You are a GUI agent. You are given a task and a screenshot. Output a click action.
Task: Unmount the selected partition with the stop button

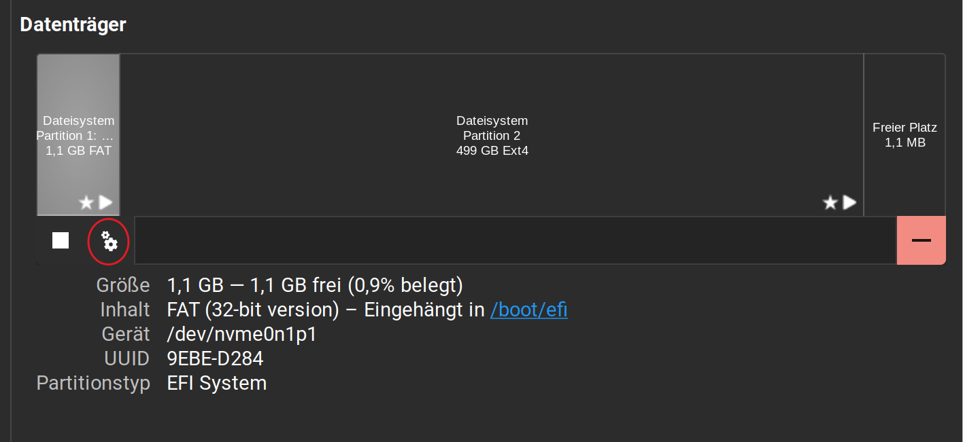(x=61, y=240)
